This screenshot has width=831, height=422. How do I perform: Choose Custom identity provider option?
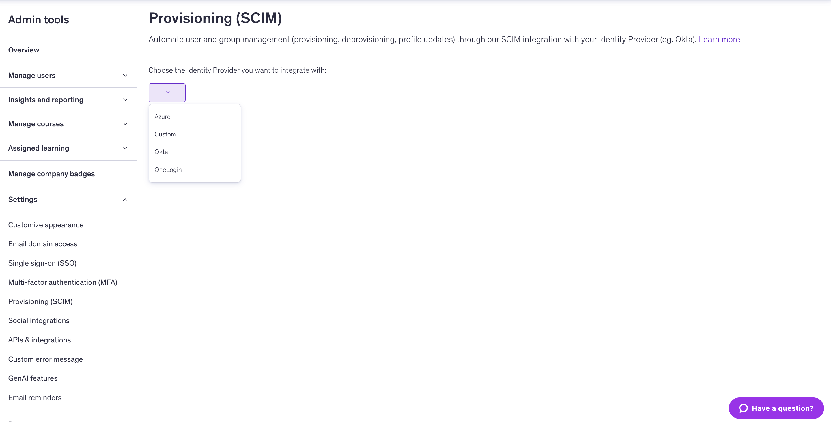[x=165, y=134]
